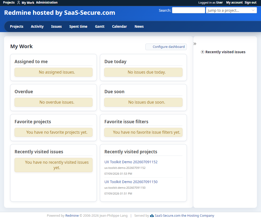Open My Work in the top bar

pyautogui.click(x=28, y=3)
